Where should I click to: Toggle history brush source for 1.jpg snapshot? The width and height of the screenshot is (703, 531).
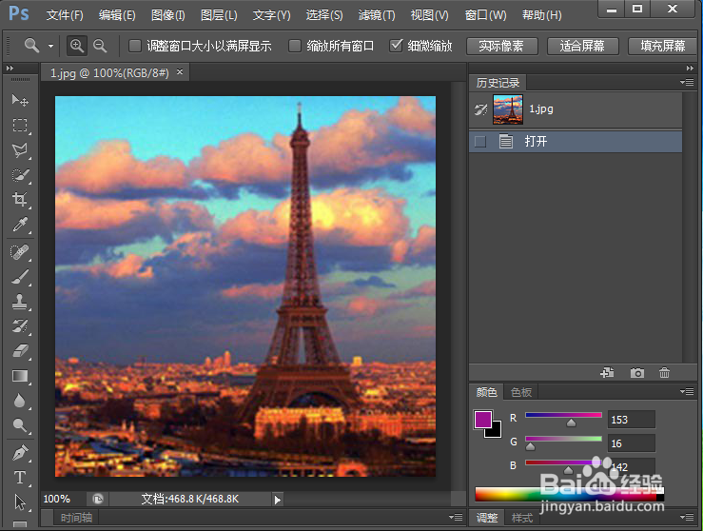(480, 109)
